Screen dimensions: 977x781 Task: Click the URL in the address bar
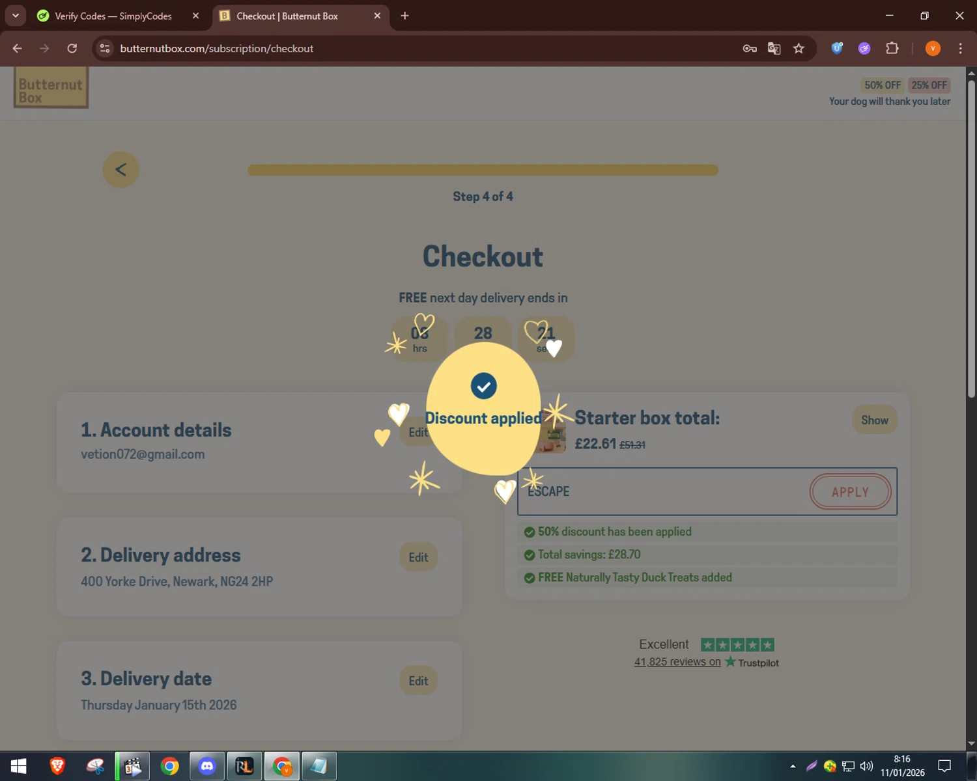[217, 48]
